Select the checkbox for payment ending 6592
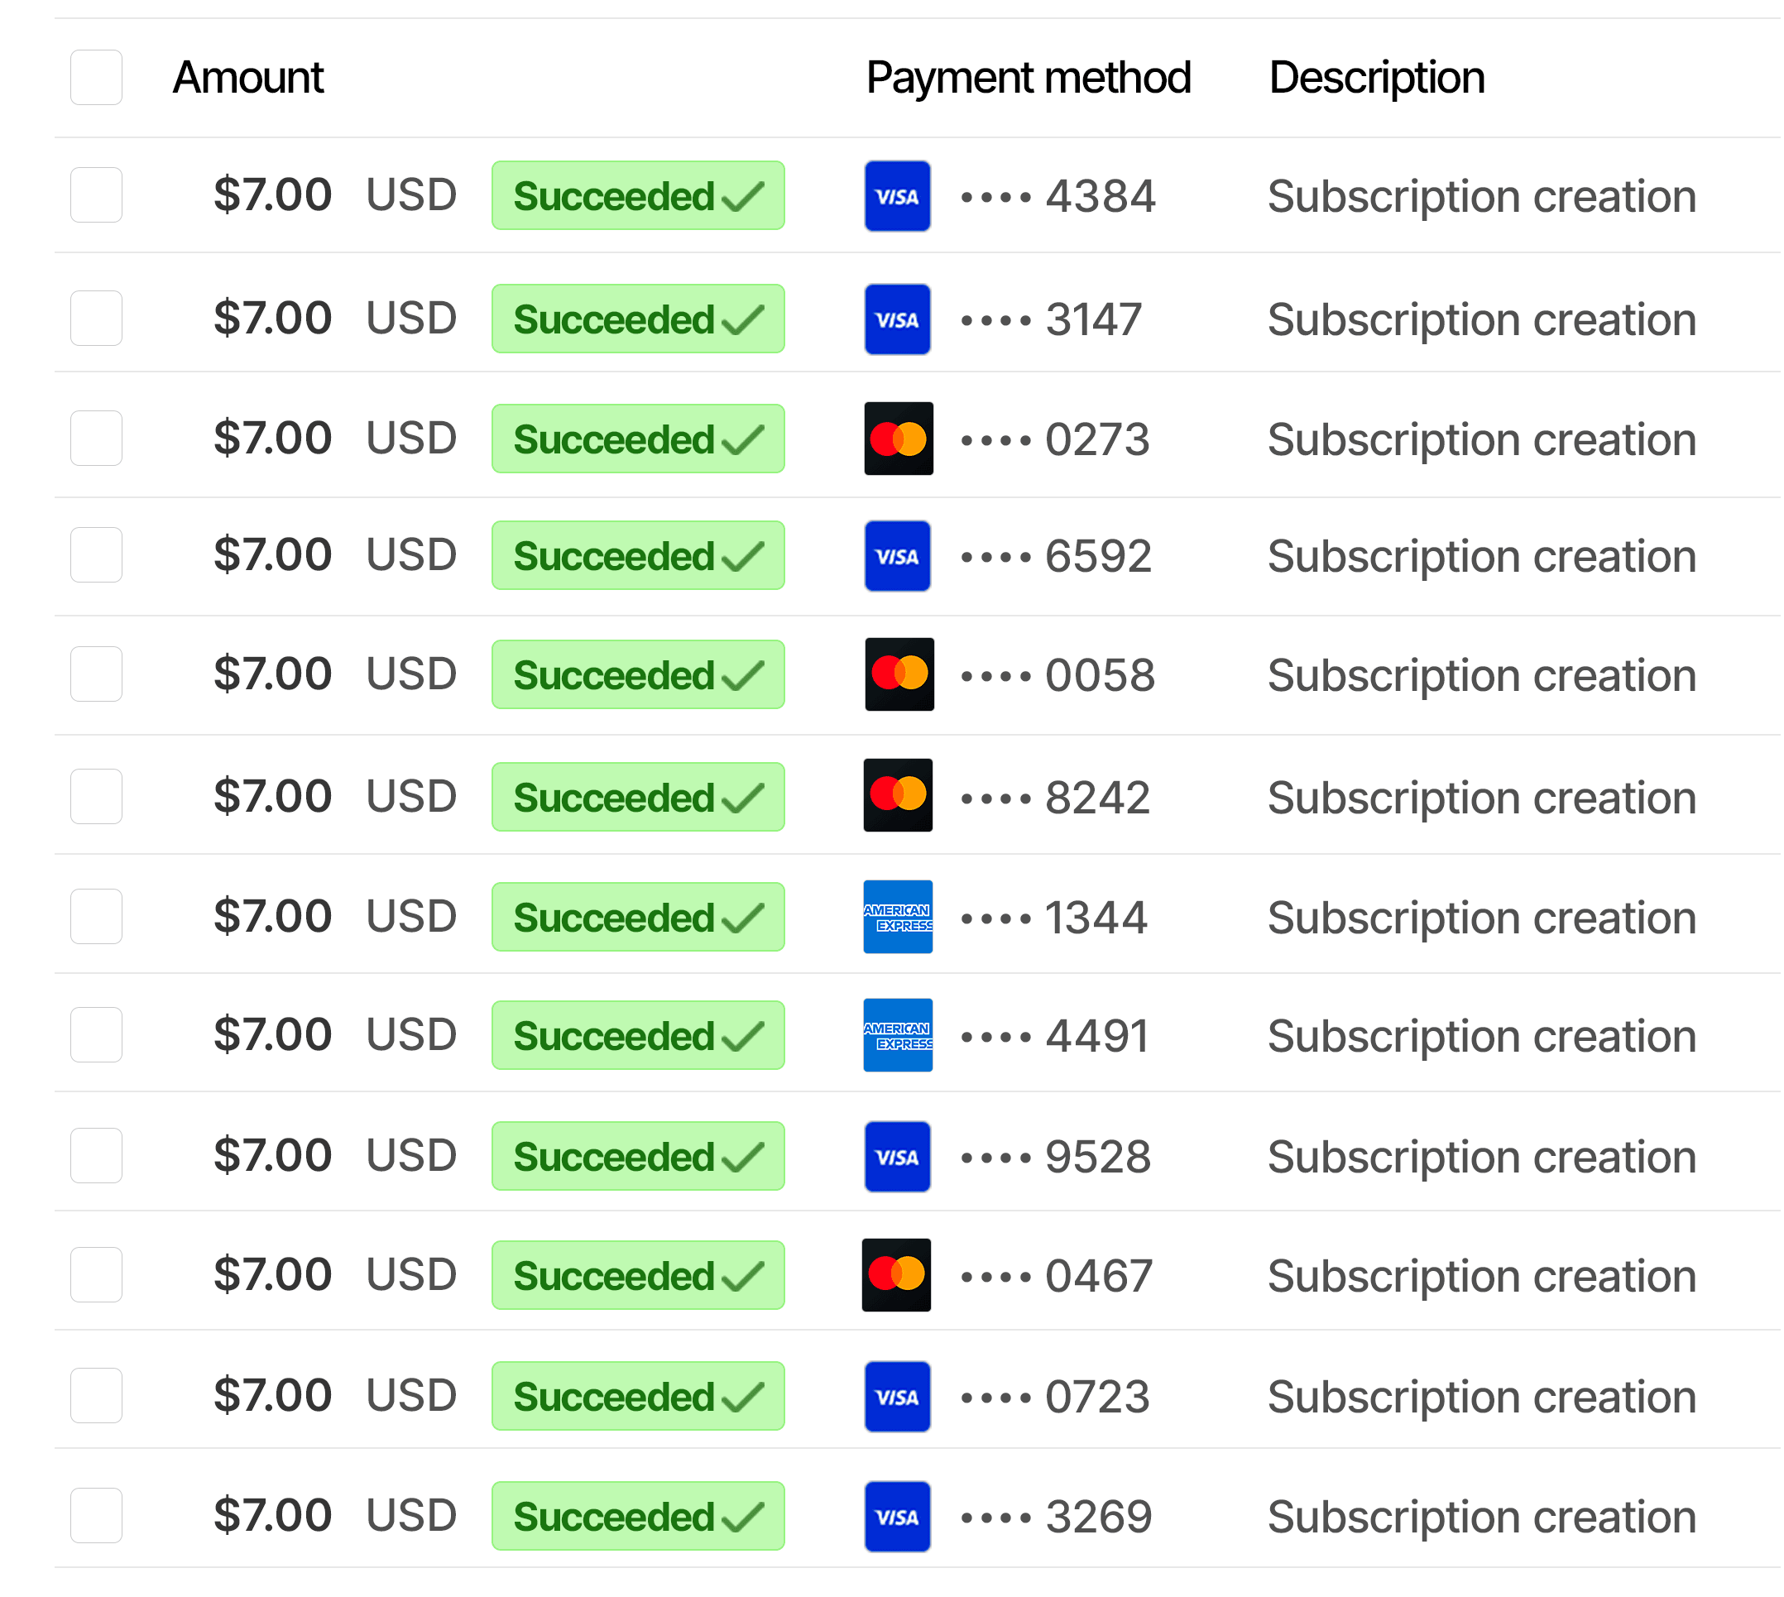The width and height of the screenshot is (1784, 1597). click(96, 554)
